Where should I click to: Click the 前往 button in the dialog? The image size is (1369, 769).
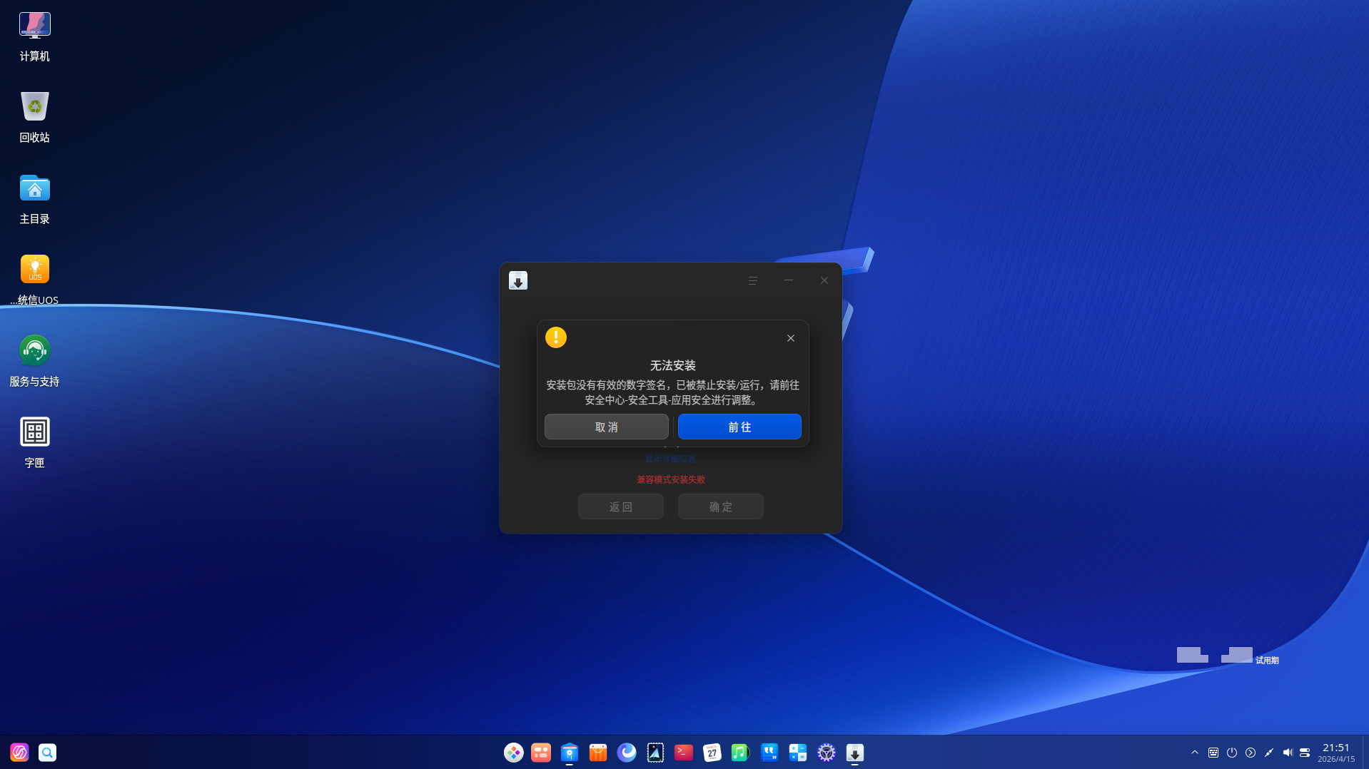pyautogui.click(x=739, y=427)
